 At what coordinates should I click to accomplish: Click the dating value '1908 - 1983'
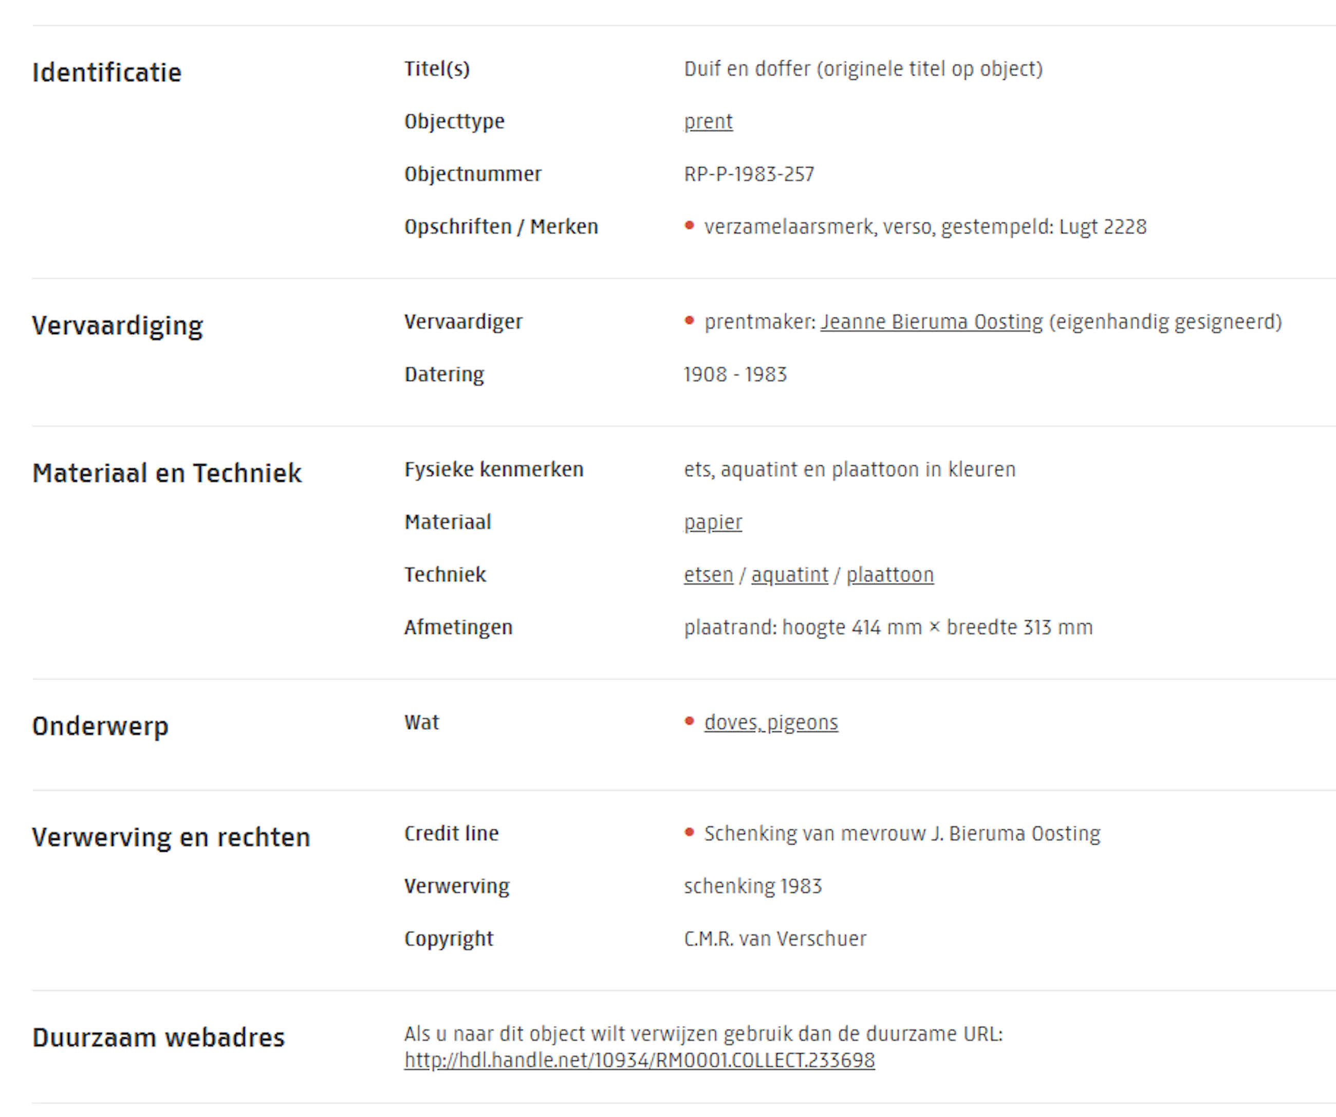tap(735, 374)
